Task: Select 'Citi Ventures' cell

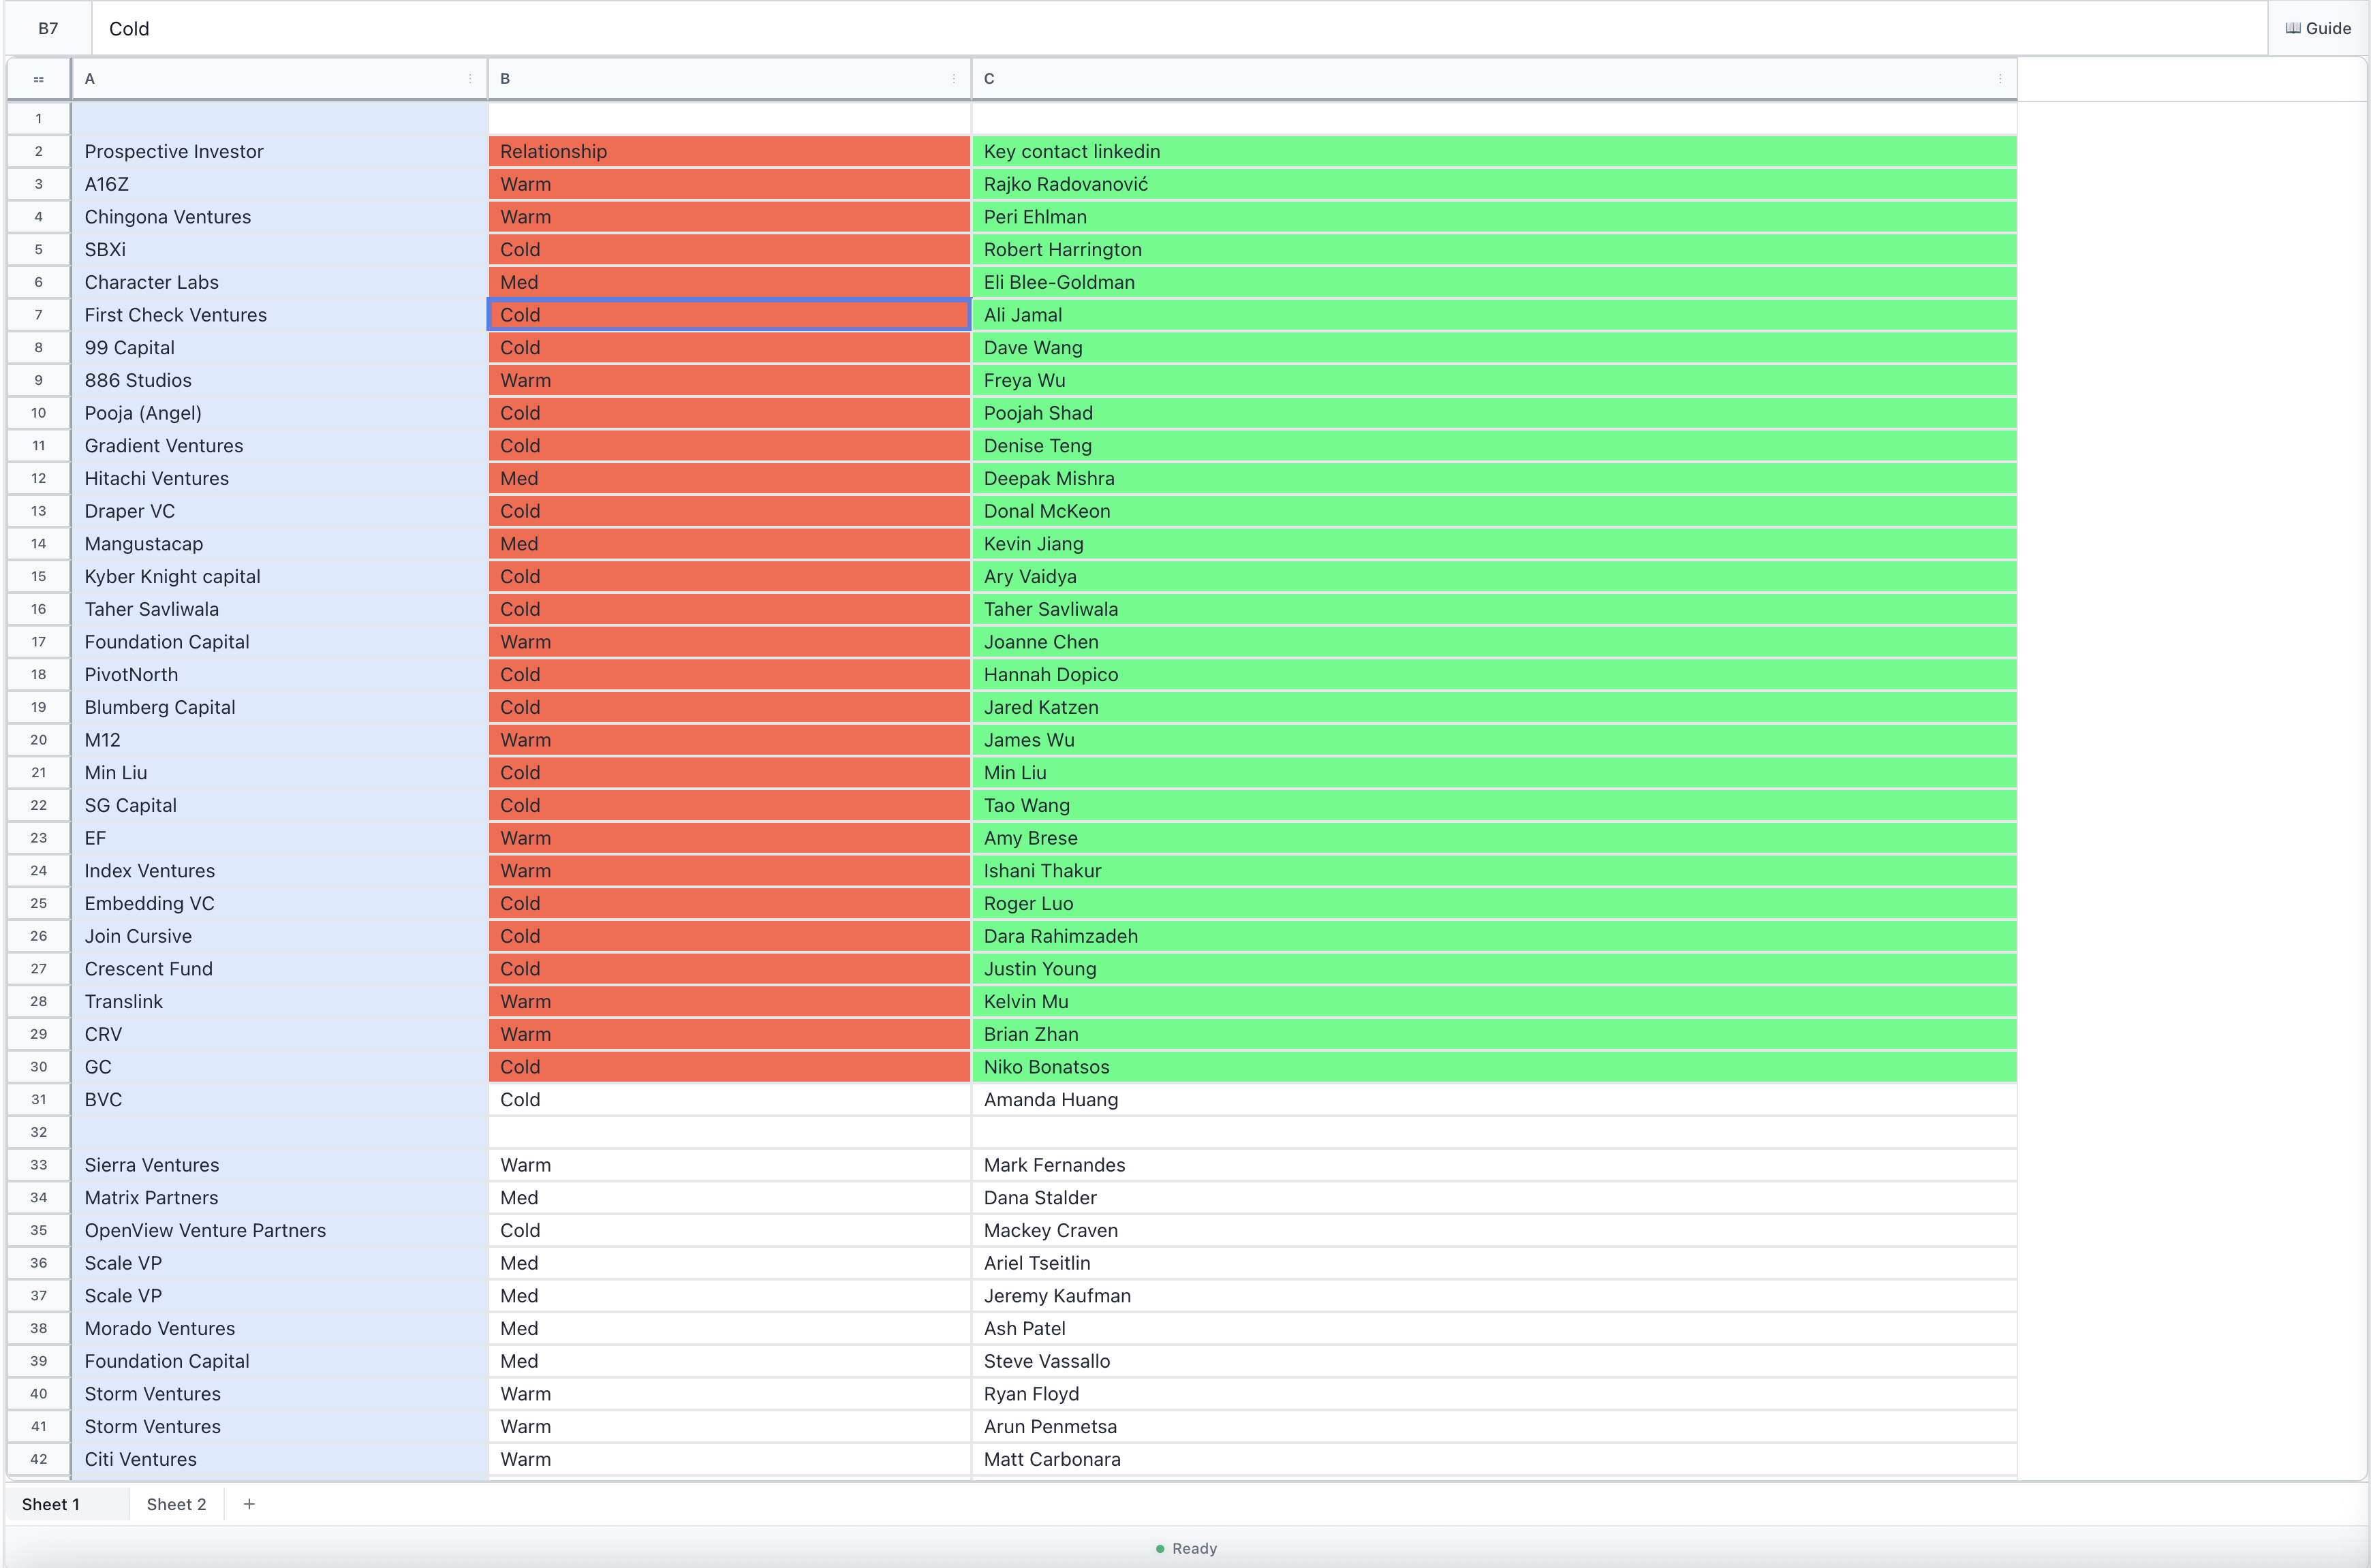Action: pos(280,1459)
